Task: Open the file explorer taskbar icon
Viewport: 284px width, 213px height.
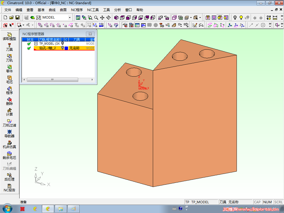Action: (x=60, y=209)
